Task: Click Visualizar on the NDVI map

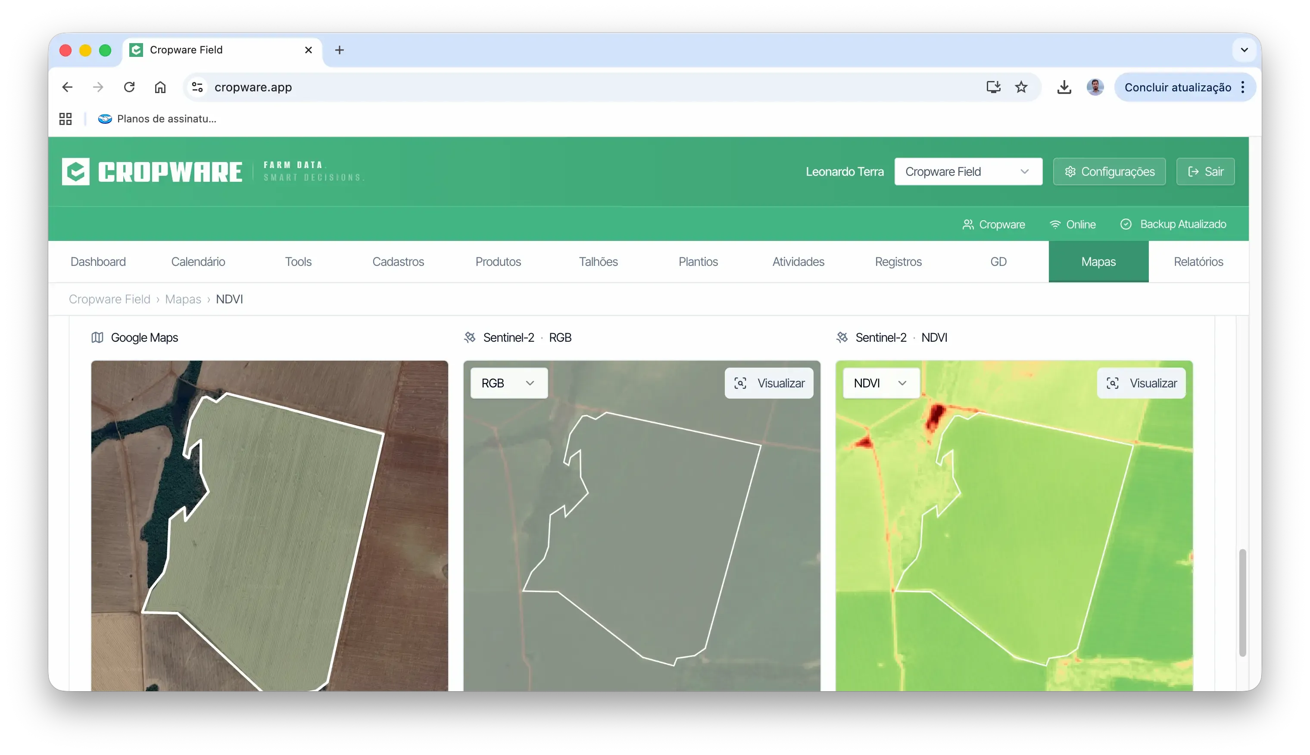Action: coord(1141,383)
